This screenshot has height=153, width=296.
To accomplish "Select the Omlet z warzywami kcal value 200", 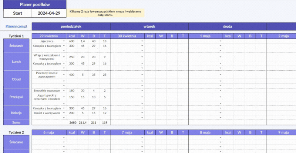I will tap(72, 113).
